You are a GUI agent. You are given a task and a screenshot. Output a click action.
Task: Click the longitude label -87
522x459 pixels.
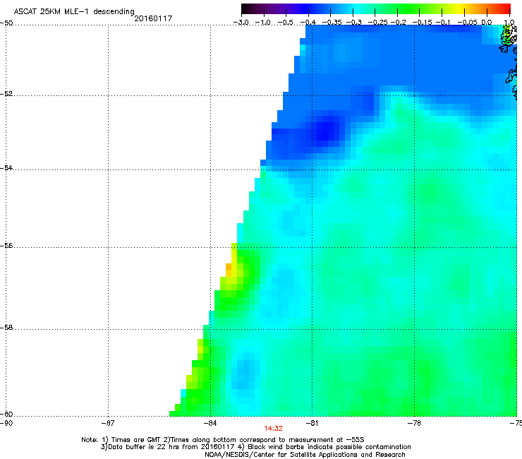108,423
